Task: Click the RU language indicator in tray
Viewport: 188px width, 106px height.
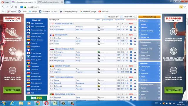Action: (157, 103)
